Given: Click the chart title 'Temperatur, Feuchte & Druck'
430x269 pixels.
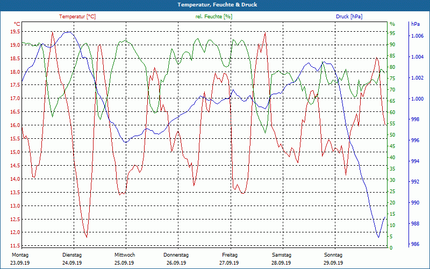Looking at the screenshot, I should [x=217, y=5].
